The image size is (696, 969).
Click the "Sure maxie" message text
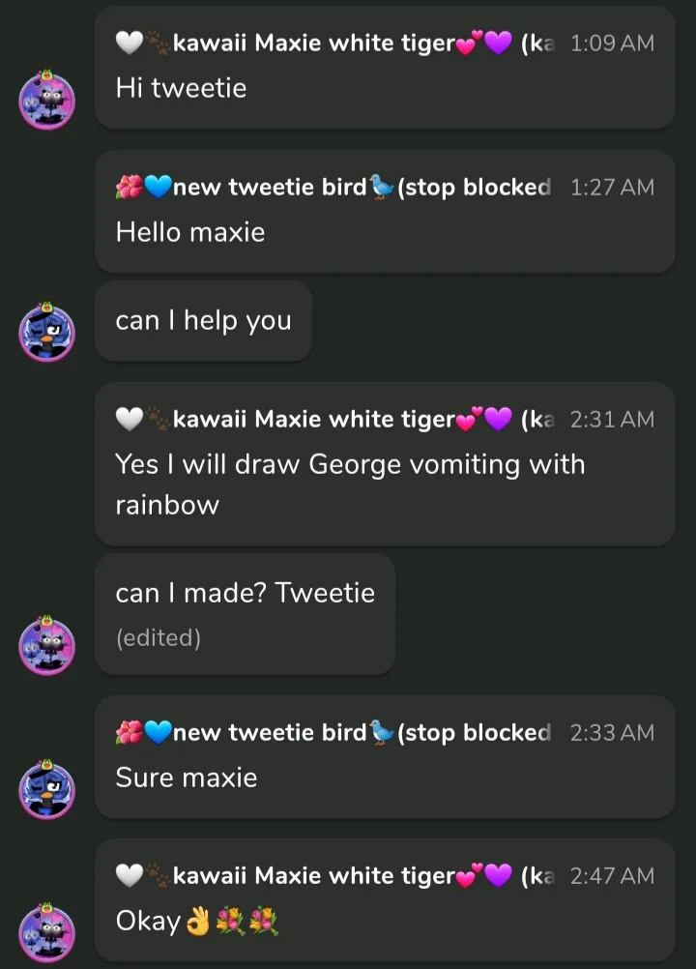[187, 778]
